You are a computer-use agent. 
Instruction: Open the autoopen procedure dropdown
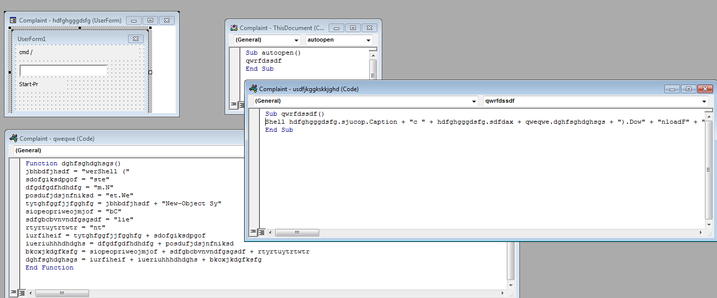pyautogui.click(x=369, y=40)
